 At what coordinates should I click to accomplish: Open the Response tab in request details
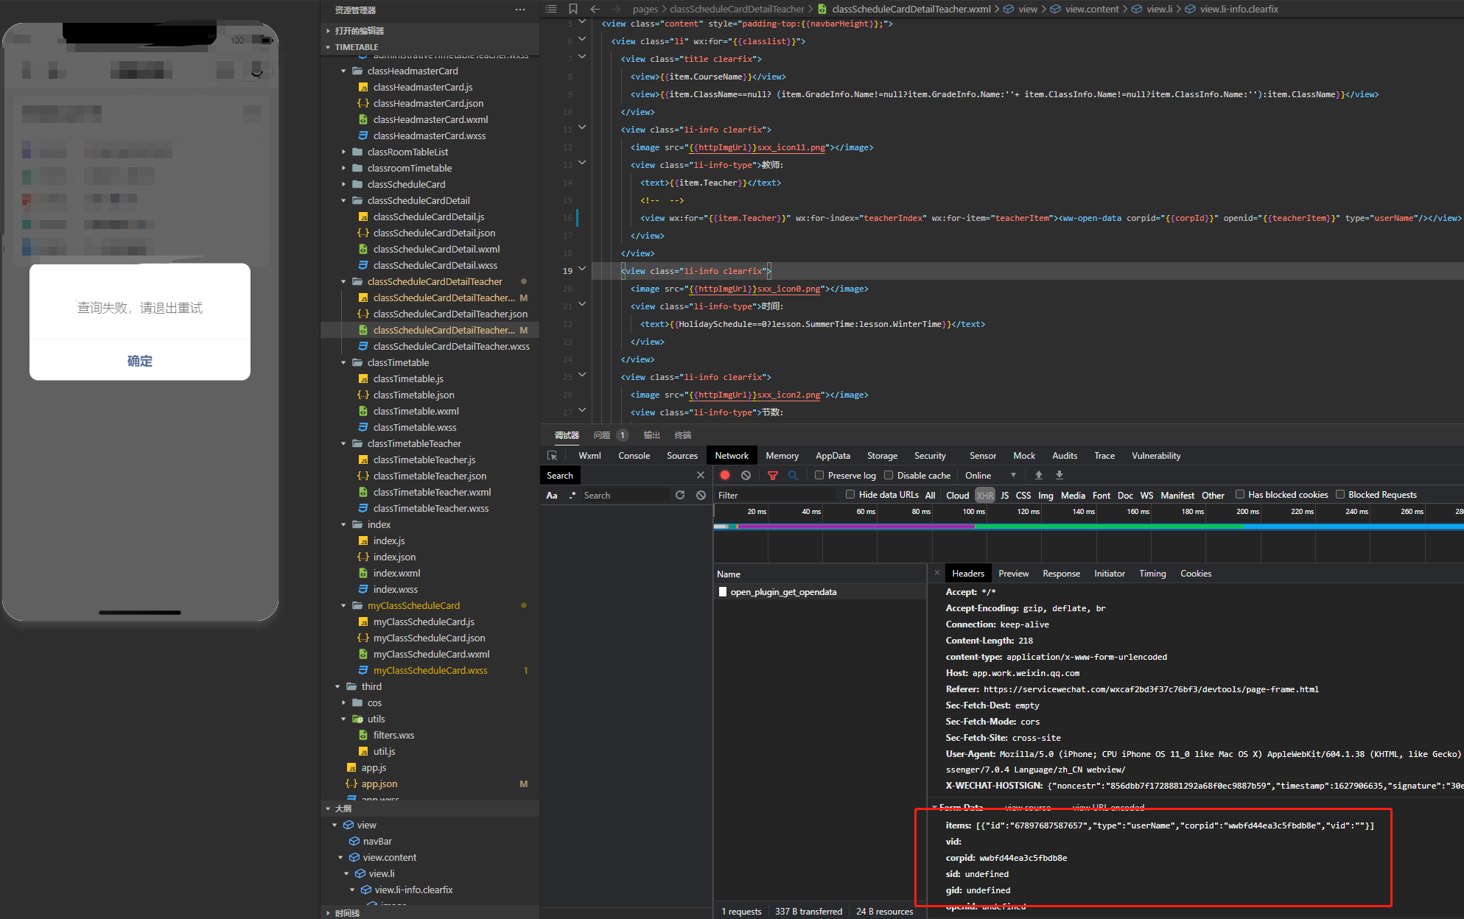point(1061,574)
